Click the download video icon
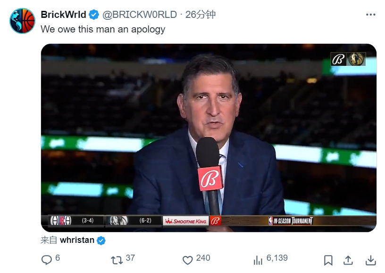This screenshot has height=273, width=385. pos(371,260)
